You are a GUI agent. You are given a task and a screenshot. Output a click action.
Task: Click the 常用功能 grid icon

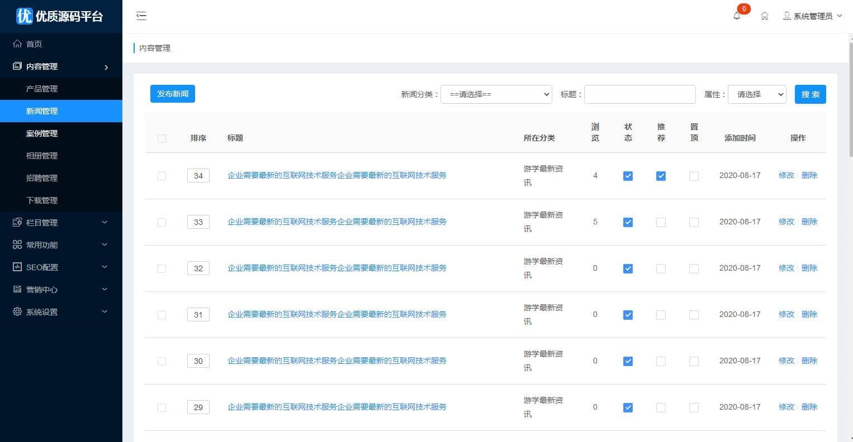[17, 245]
